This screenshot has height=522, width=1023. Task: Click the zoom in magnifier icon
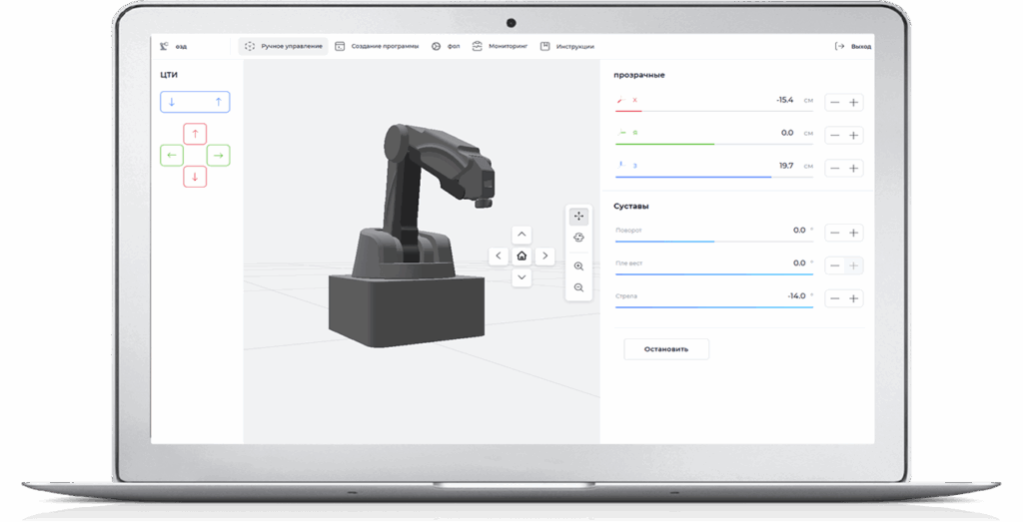[579, 266]
